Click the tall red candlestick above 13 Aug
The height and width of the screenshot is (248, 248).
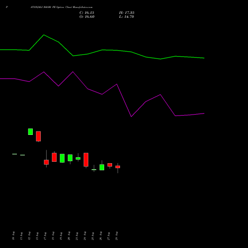point(38,136)
